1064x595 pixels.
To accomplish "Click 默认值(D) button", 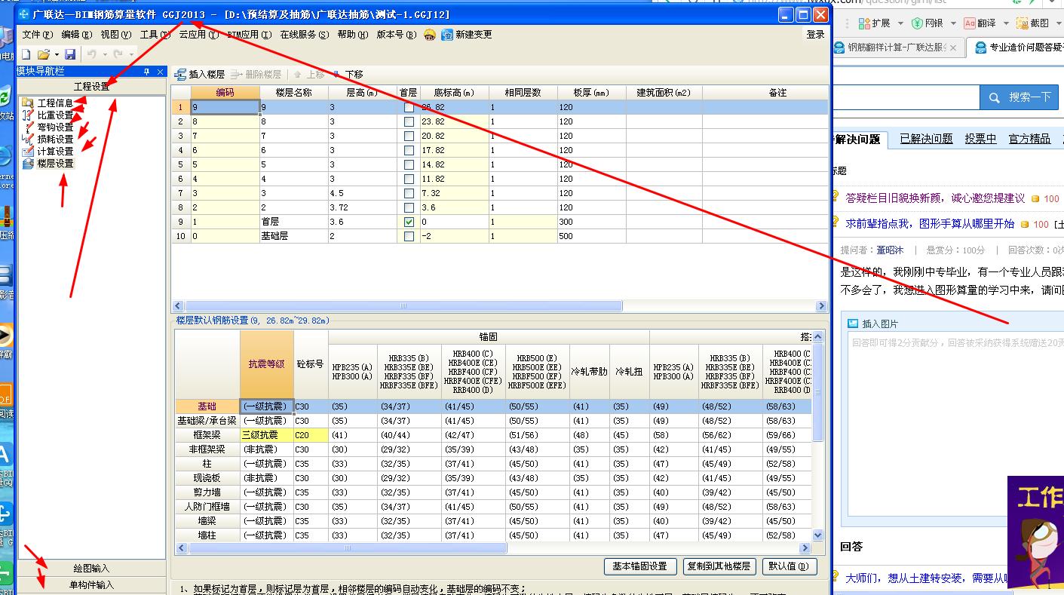I will 790,566.
